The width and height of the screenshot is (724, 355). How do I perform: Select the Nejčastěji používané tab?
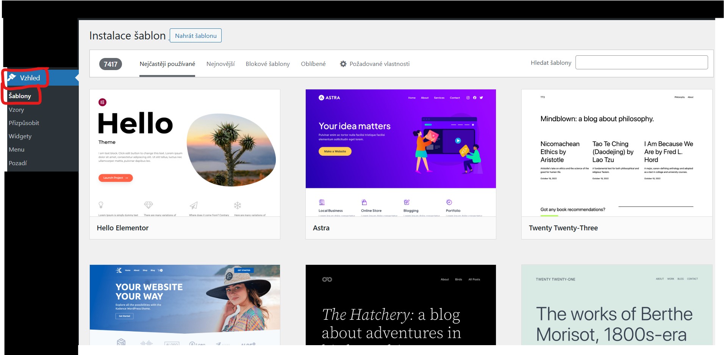(x=167, y=64)
